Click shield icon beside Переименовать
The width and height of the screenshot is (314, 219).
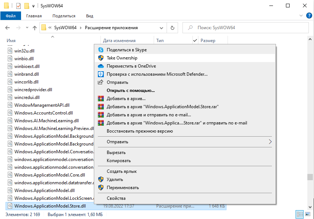101,188
